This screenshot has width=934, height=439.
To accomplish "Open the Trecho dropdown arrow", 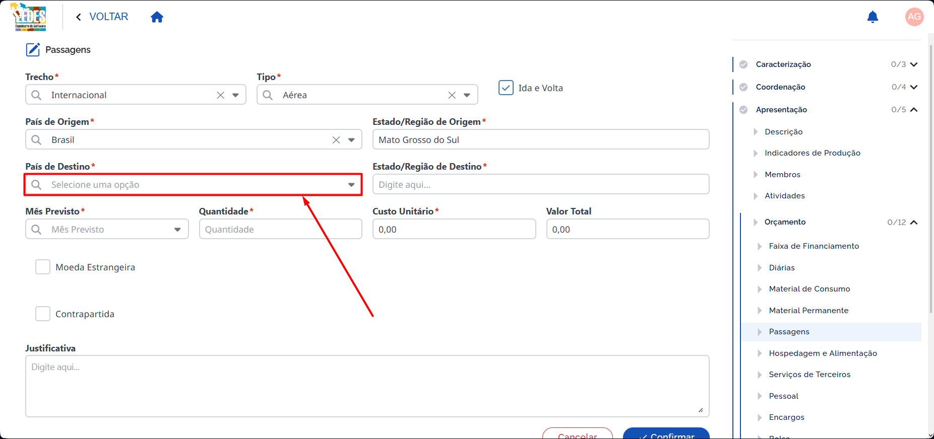I will pyautogui.click(x=235, y=95).
